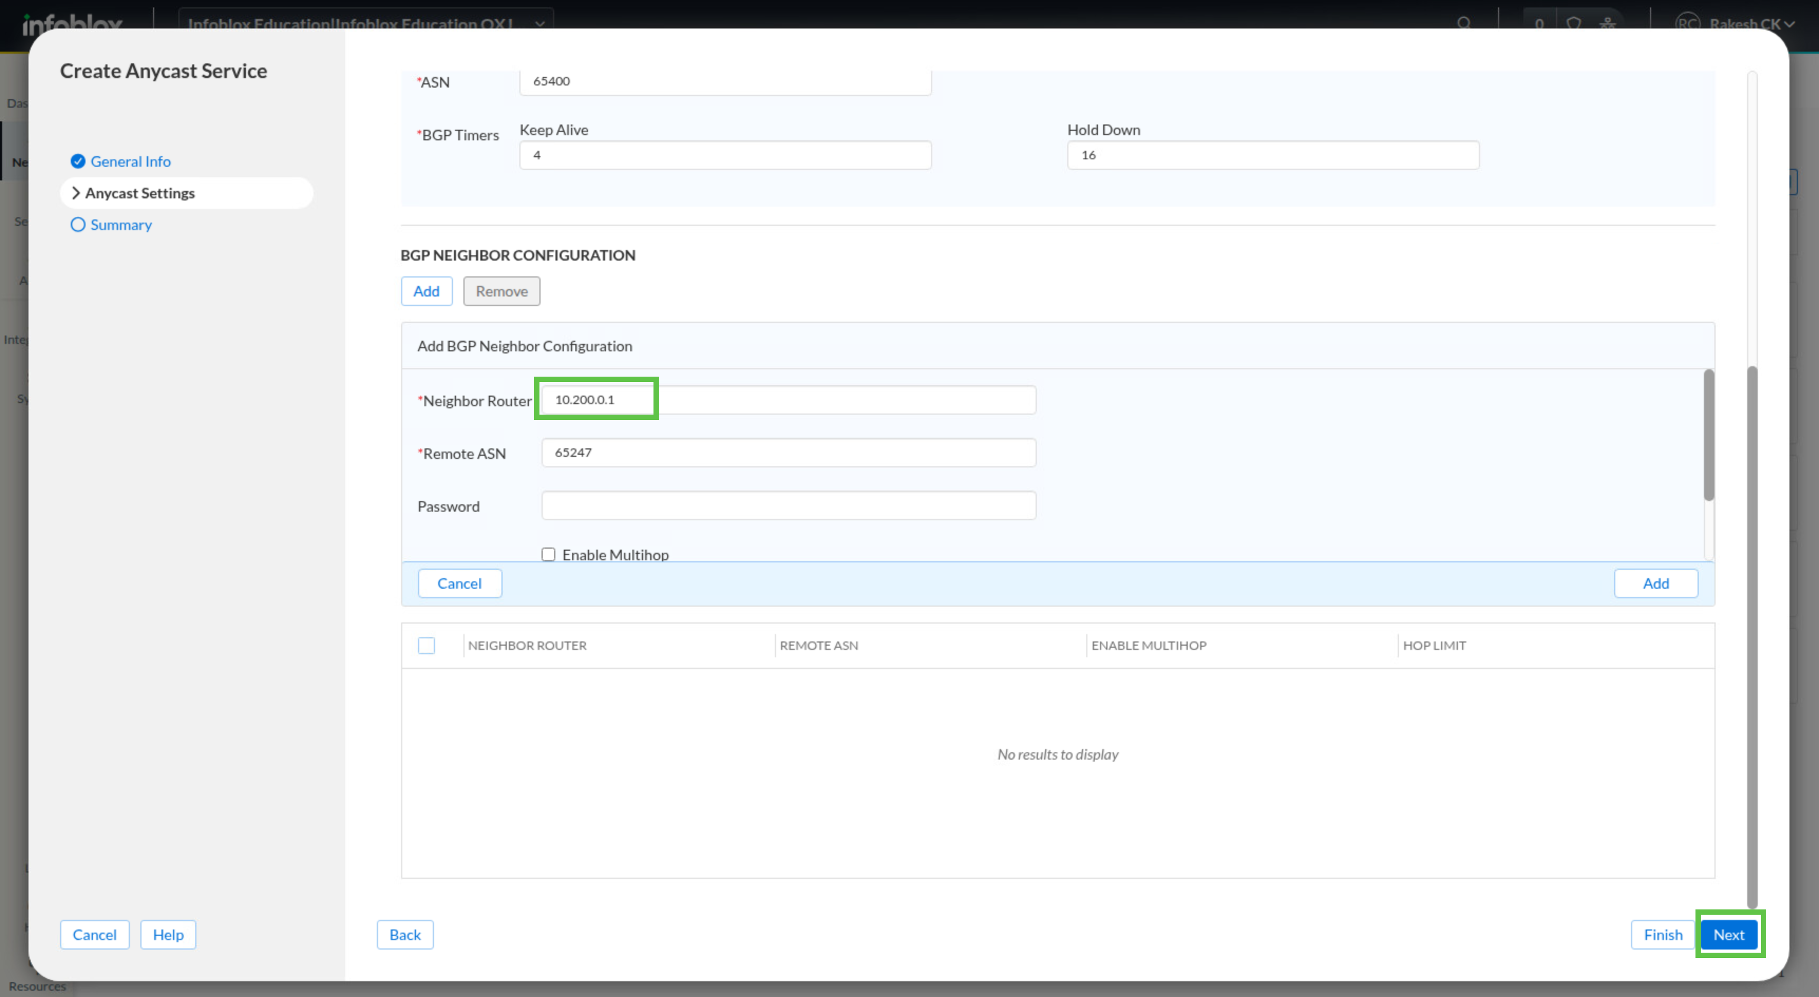Click the Remove neighbor button
Image resolution: width=1819 pixels, height=997 pixels.
[x=501, y=291]
